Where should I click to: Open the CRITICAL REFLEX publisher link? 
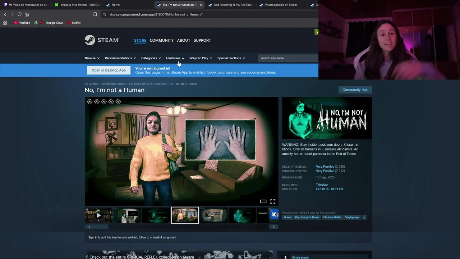(330, 189)
